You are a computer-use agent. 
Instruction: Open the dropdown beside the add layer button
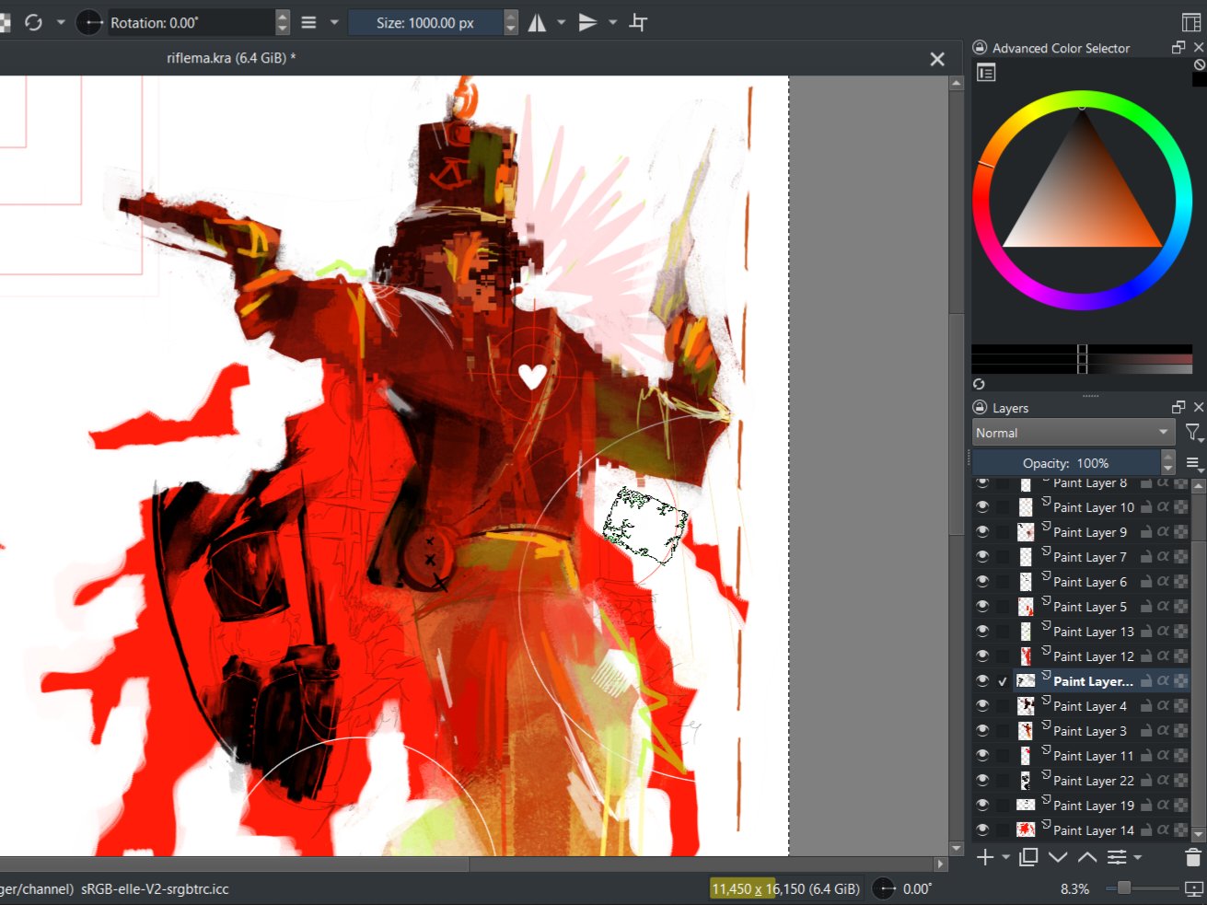[1005, 858]
